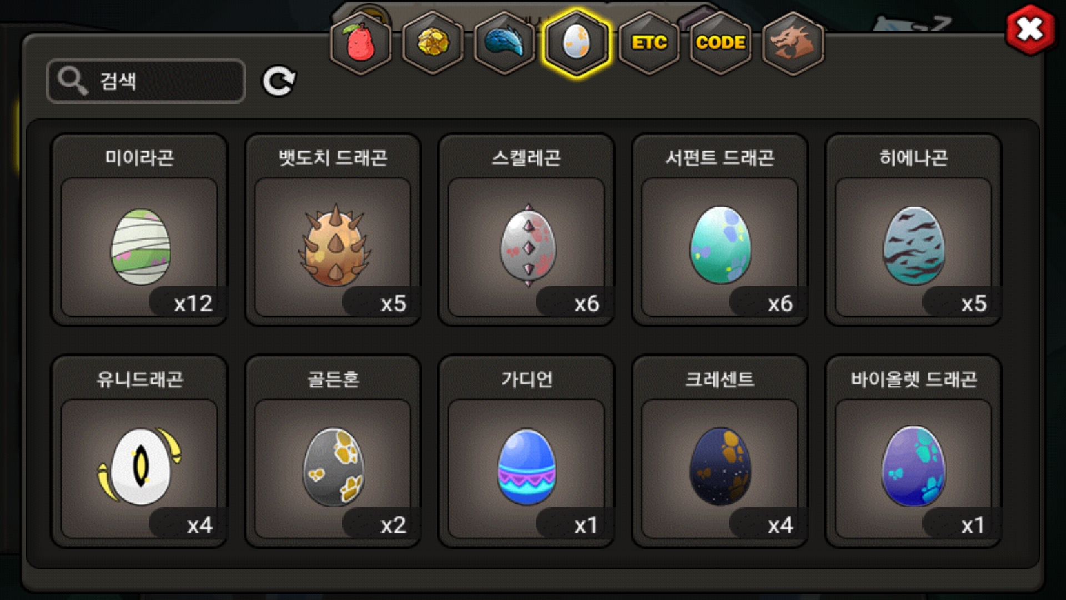Choose the purple 바이올렛 드래곤 egg
This screenshot has width=1066, height=600.
click(913, 451)
